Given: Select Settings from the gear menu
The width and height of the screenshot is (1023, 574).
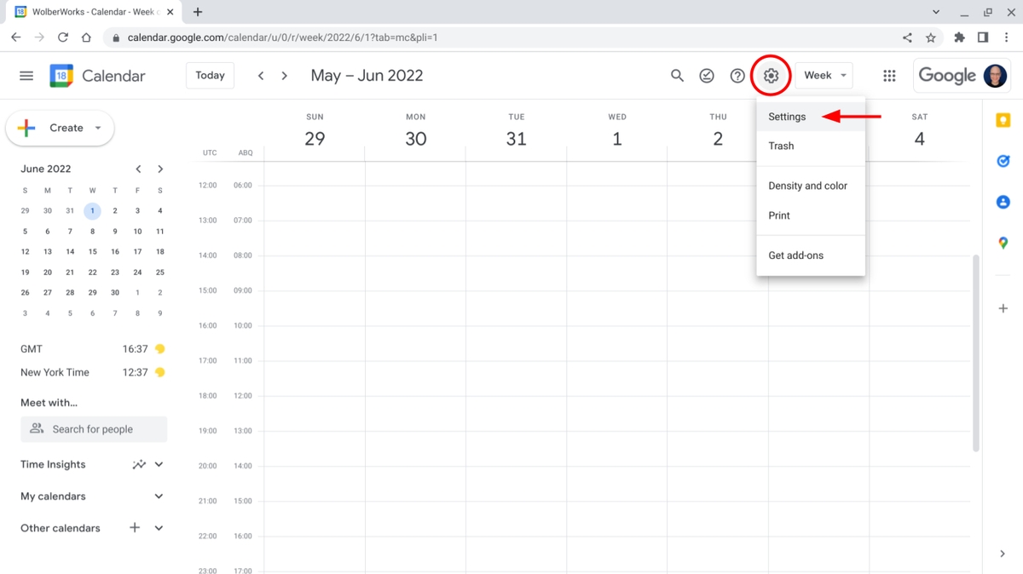Looking at the screenshot, I should [x=786, y=117].
